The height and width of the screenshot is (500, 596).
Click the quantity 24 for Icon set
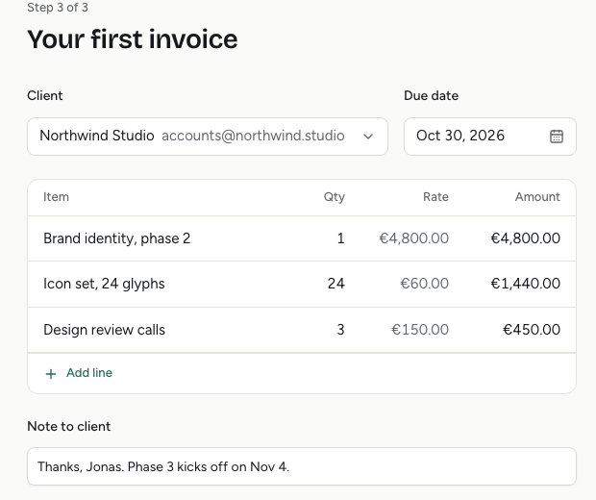pyautogui.click(x=336, y=284)
